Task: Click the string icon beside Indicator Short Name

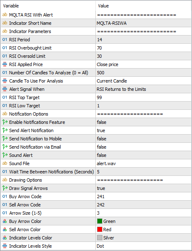Action: pos(5,23)
